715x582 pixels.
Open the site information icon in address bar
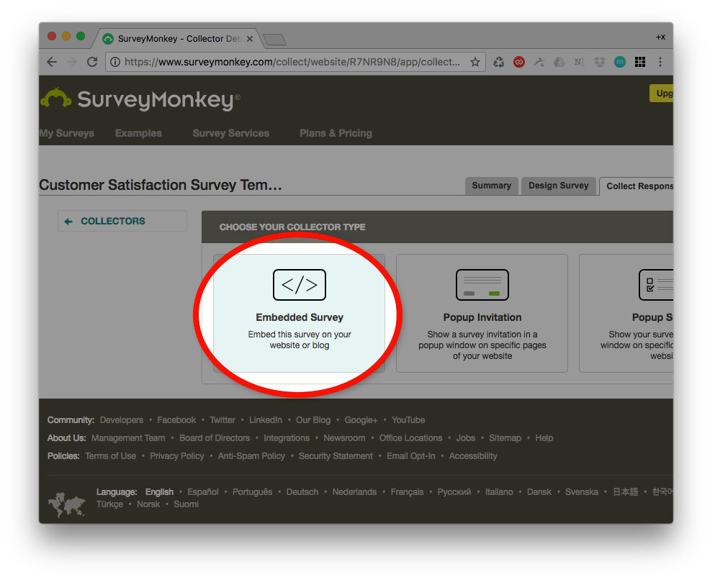pyautogui.click(x=115, y=62)
